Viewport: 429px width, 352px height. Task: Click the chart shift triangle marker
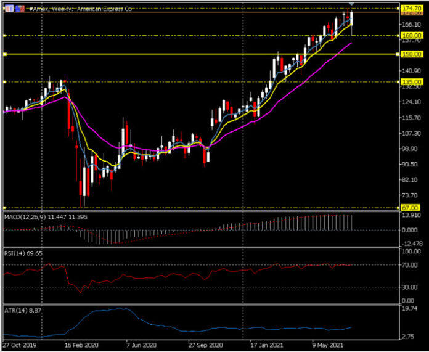[351, 4]
